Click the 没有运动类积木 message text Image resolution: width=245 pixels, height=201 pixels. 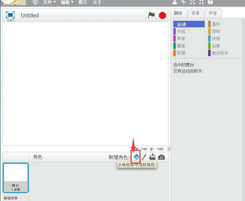coord(188,71)
